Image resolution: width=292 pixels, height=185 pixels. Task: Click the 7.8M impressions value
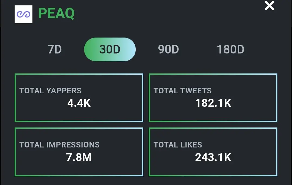79,157
